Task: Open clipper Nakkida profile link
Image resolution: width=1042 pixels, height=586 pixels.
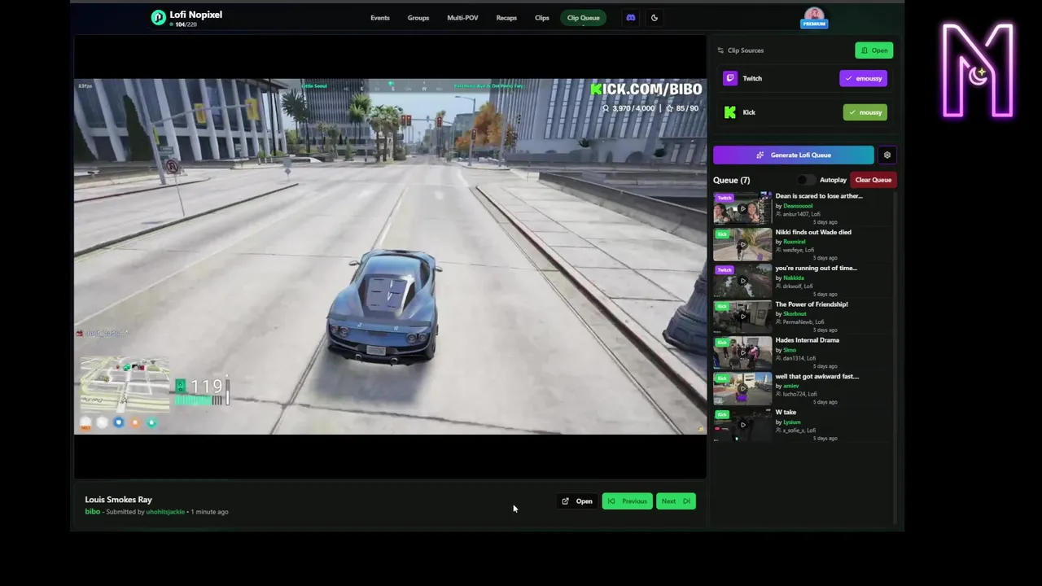Action: click(x=794, y=278)
